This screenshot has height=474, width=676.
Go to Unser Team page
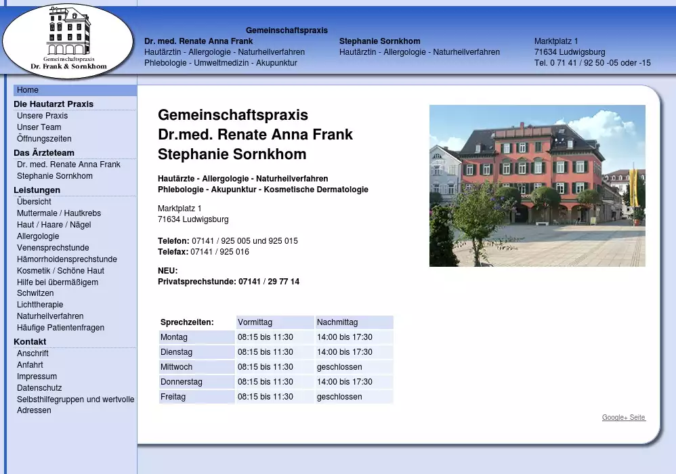(x=39, y=127)
